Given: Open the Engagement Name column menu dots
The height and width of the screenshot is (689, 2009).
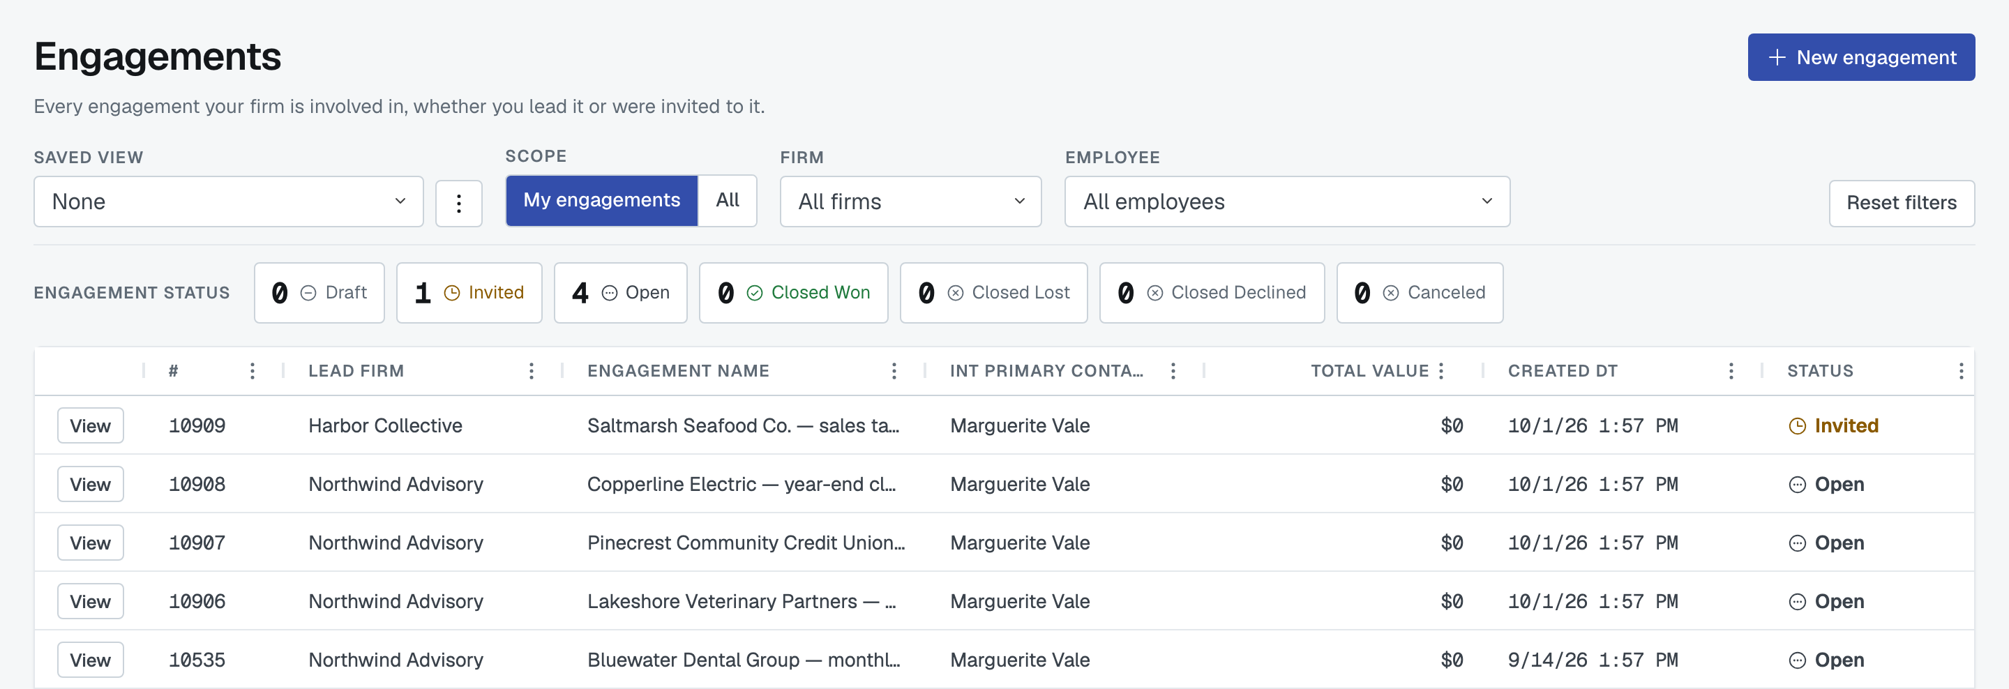Looking at the screenshot, I should 894,371.
